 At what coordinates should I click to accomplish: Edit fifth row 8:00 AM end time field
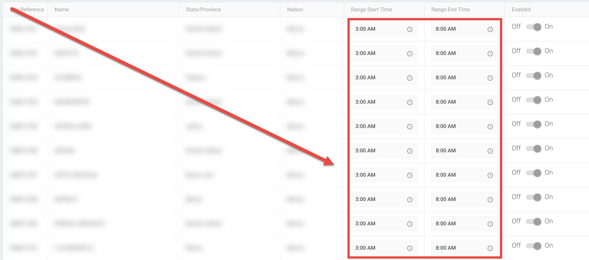[x=457, y=126]
